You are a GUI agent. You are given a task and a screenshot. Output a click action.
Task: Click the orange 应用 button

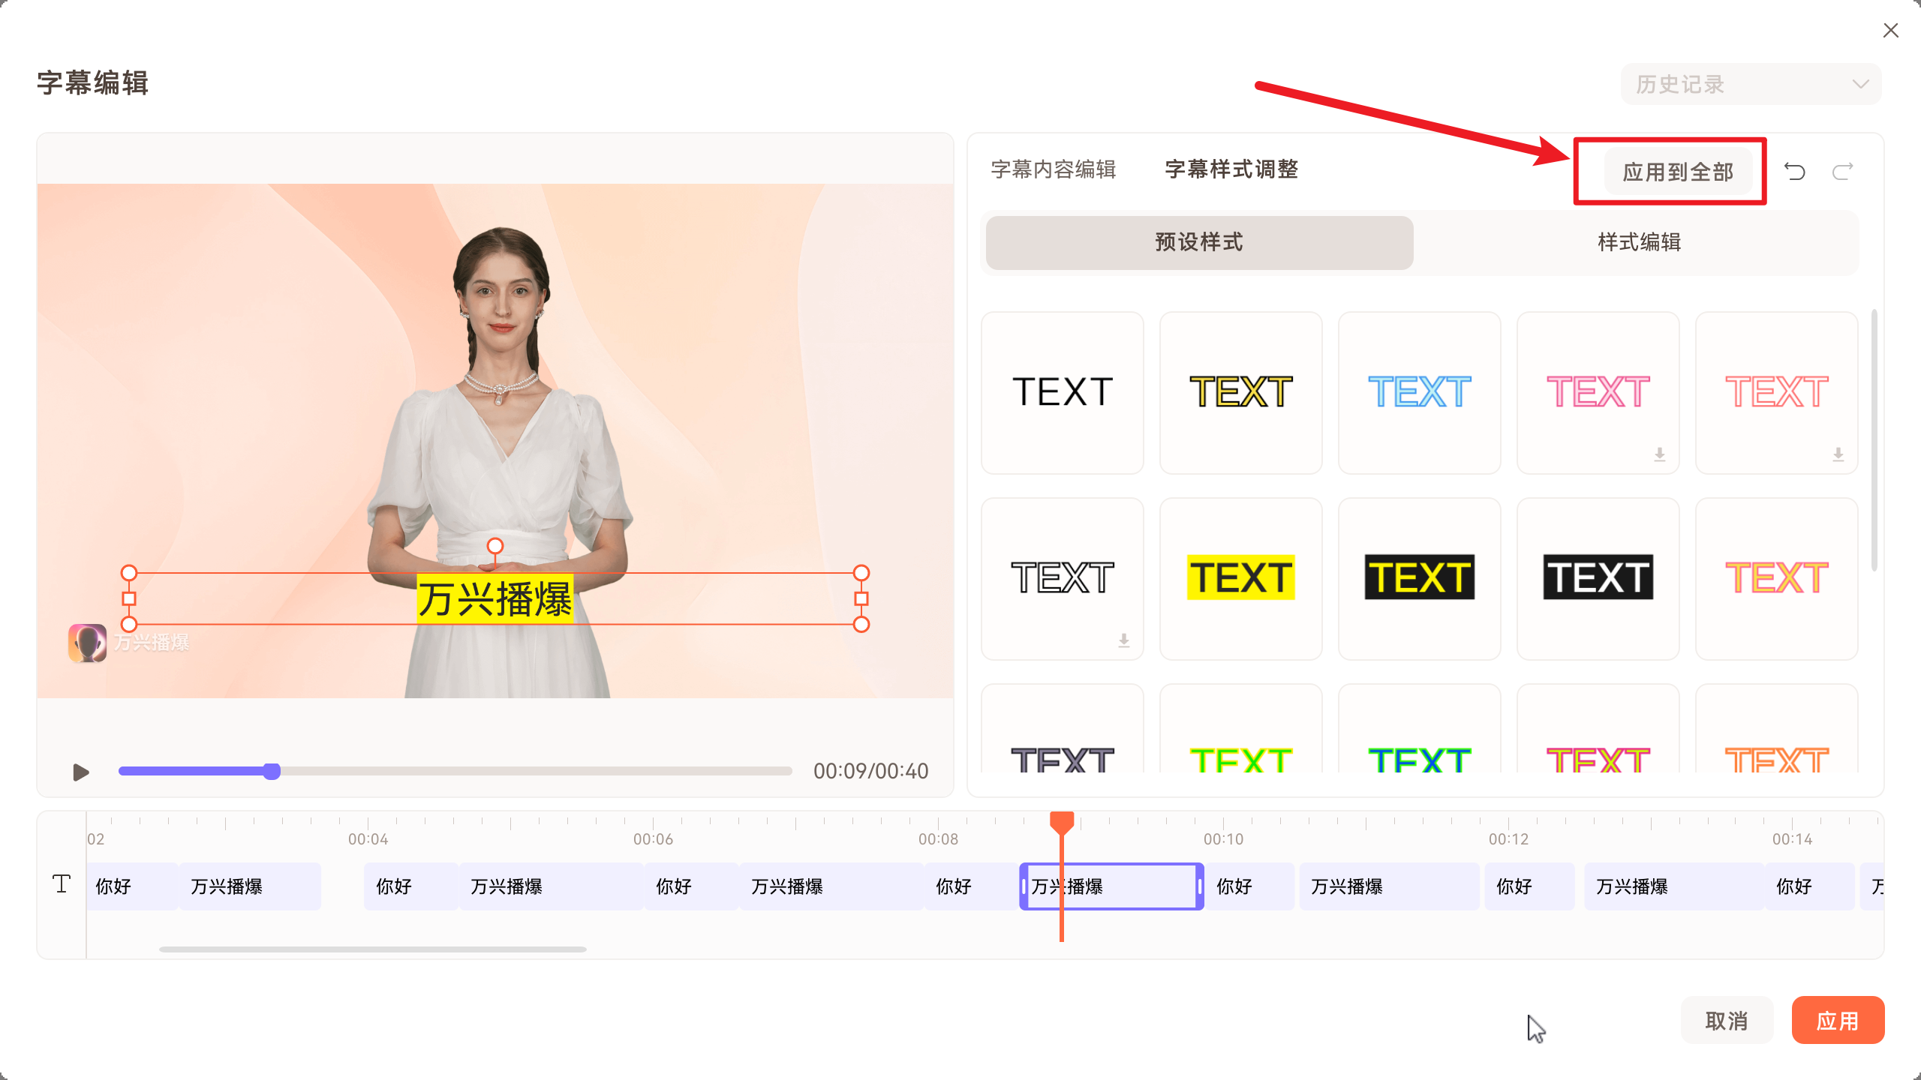coord(1837,1021)
